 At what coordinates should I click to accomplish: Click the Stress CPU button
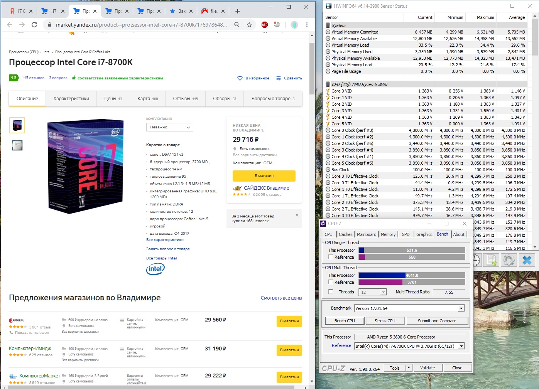(385, 321)
